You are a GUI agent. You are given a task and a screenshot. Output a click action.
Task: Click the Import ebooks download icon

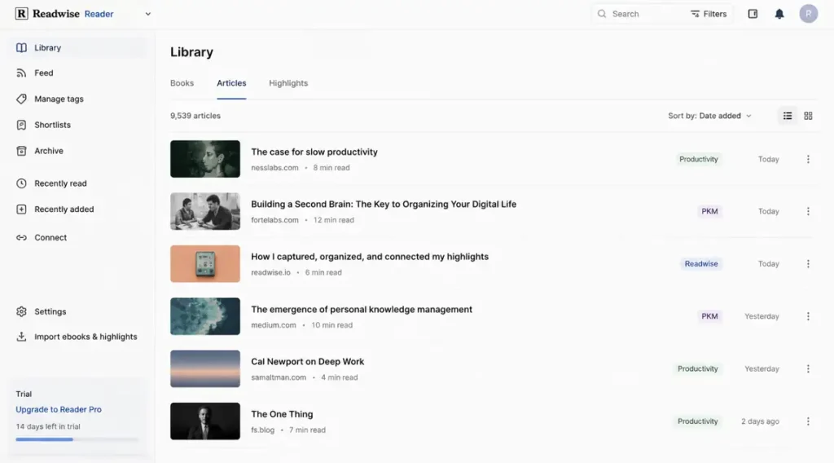(21, 337)
